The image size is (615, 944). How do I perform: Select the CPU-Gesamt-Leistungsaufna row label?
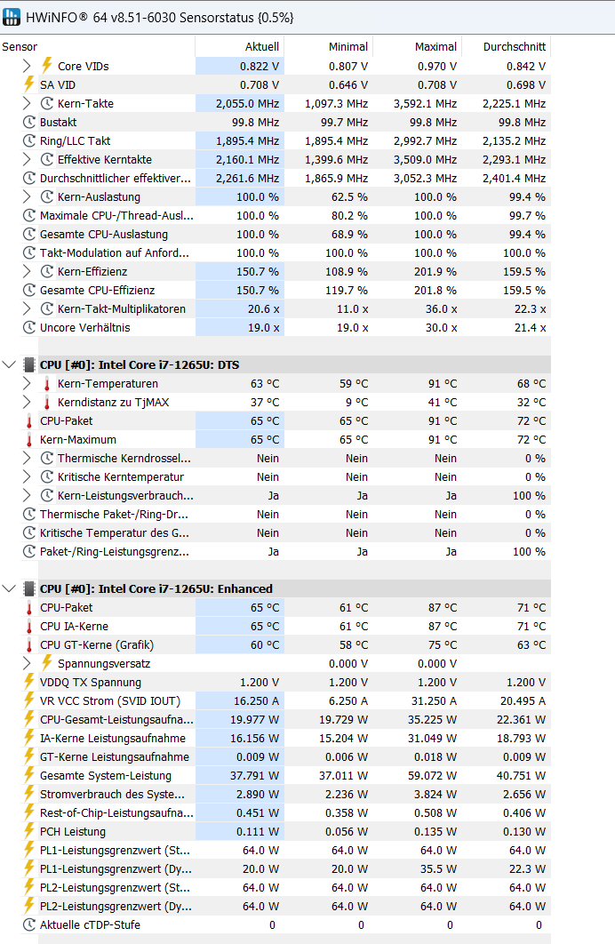click(x=116, y=719)
